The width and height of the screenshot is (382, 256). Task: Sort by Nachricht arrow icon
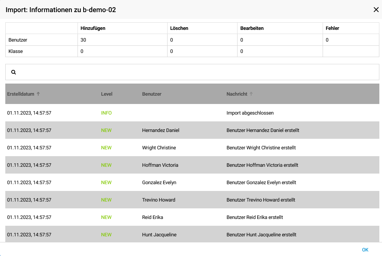point(251,94)
